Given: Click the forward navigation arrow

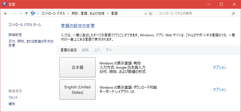Looking at the screenshot, I should coord(14,14).
